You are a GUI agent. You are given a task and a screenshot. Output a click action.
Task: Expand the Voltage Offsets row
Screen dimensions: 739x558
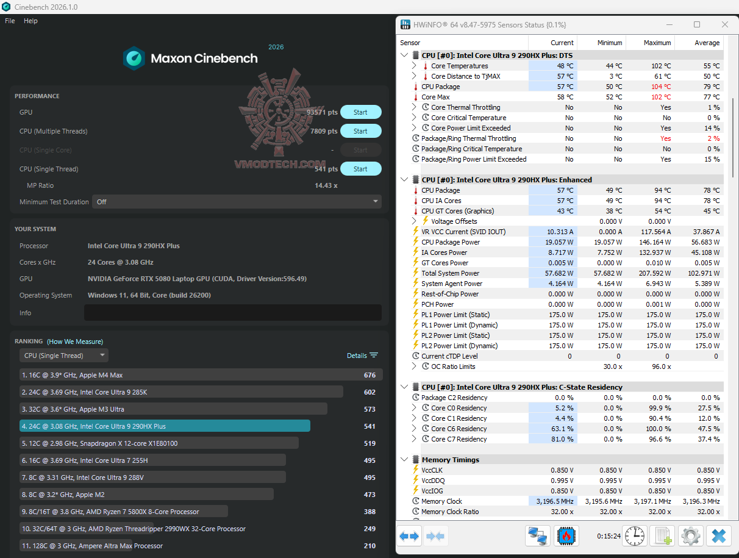415,221
